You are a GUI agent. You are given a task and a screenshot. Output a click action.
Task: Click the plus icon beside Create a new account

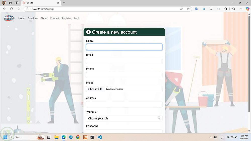pyautogui.click(x=88, y=32)
